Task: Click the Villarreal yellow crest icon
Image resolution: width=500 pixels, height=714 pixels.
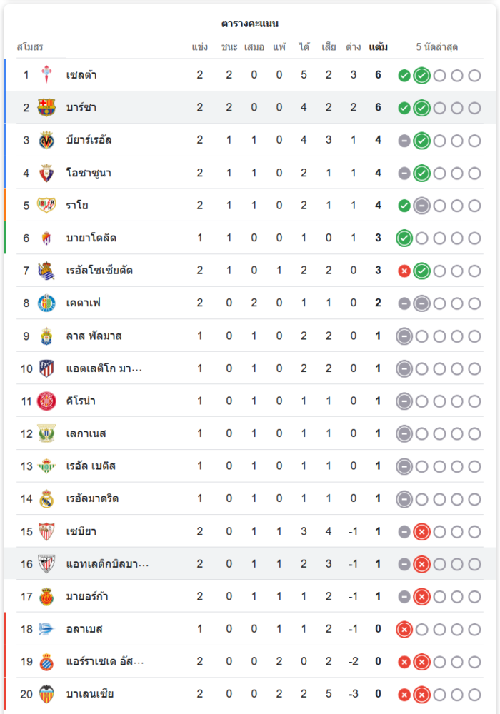Action: click(46, 140)
